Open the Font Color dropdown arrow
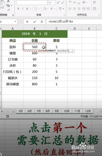Image resolution: width=102 pixels, height=156 pixels. coord(55,9)
